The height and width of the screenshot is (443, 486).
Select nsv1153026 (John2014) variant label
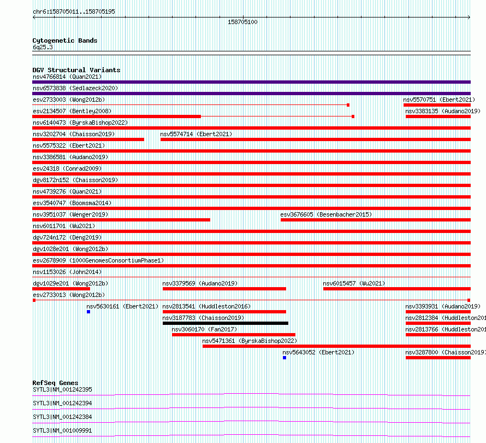click(67, 272)
